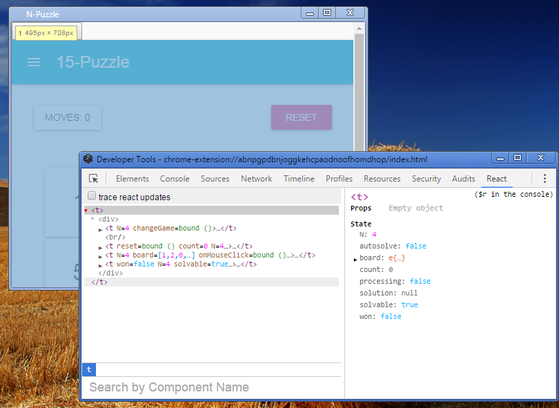This screenshot has height=408, width=559.
Task: Expand the <t> node with reset prop
Action: click(x=101, y=246)
